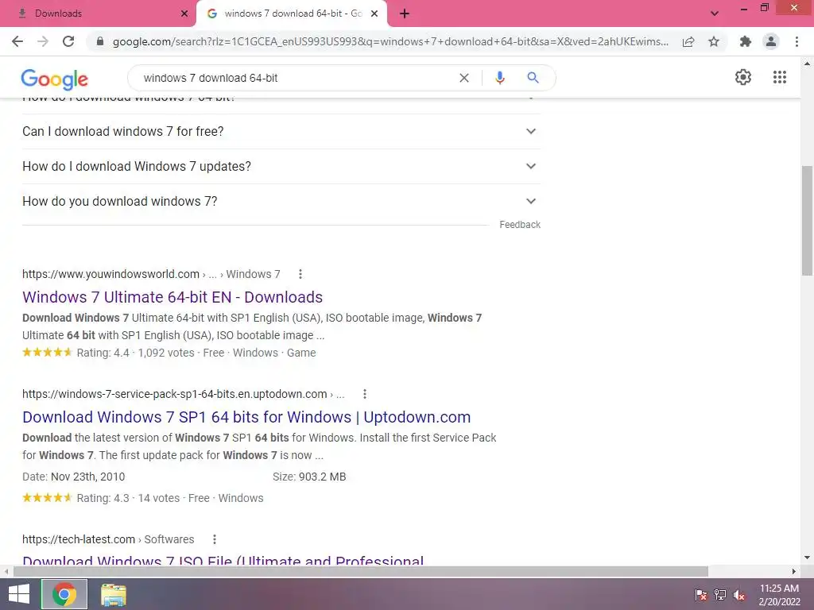814x610 pixels.
Task: Click the uptodown.com URL breadcrumb
Action: click(x=184, y=394)
